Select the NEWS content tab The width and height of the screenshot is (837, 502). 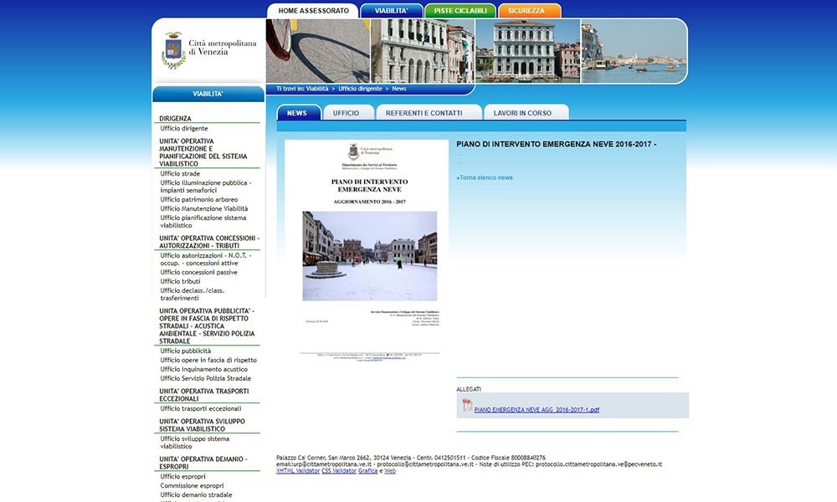coord(299,113)
